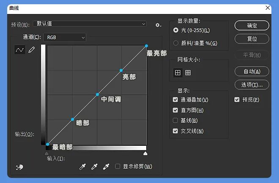The height and width of the screenshot is (183, 279).
Task: Toggle the 显示修剪 checkbox
Action: click(x=118, y=167)
